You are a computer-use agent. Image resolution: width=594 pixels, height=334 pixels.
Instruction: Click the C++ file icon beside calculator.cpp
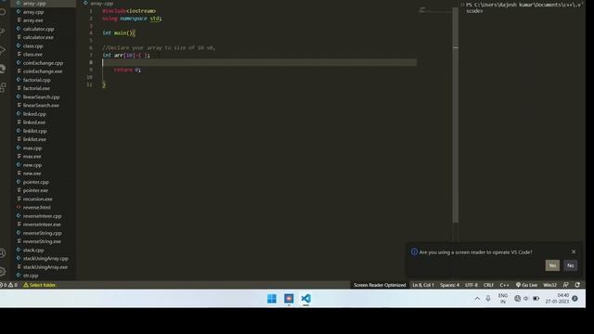click(19, 29)
